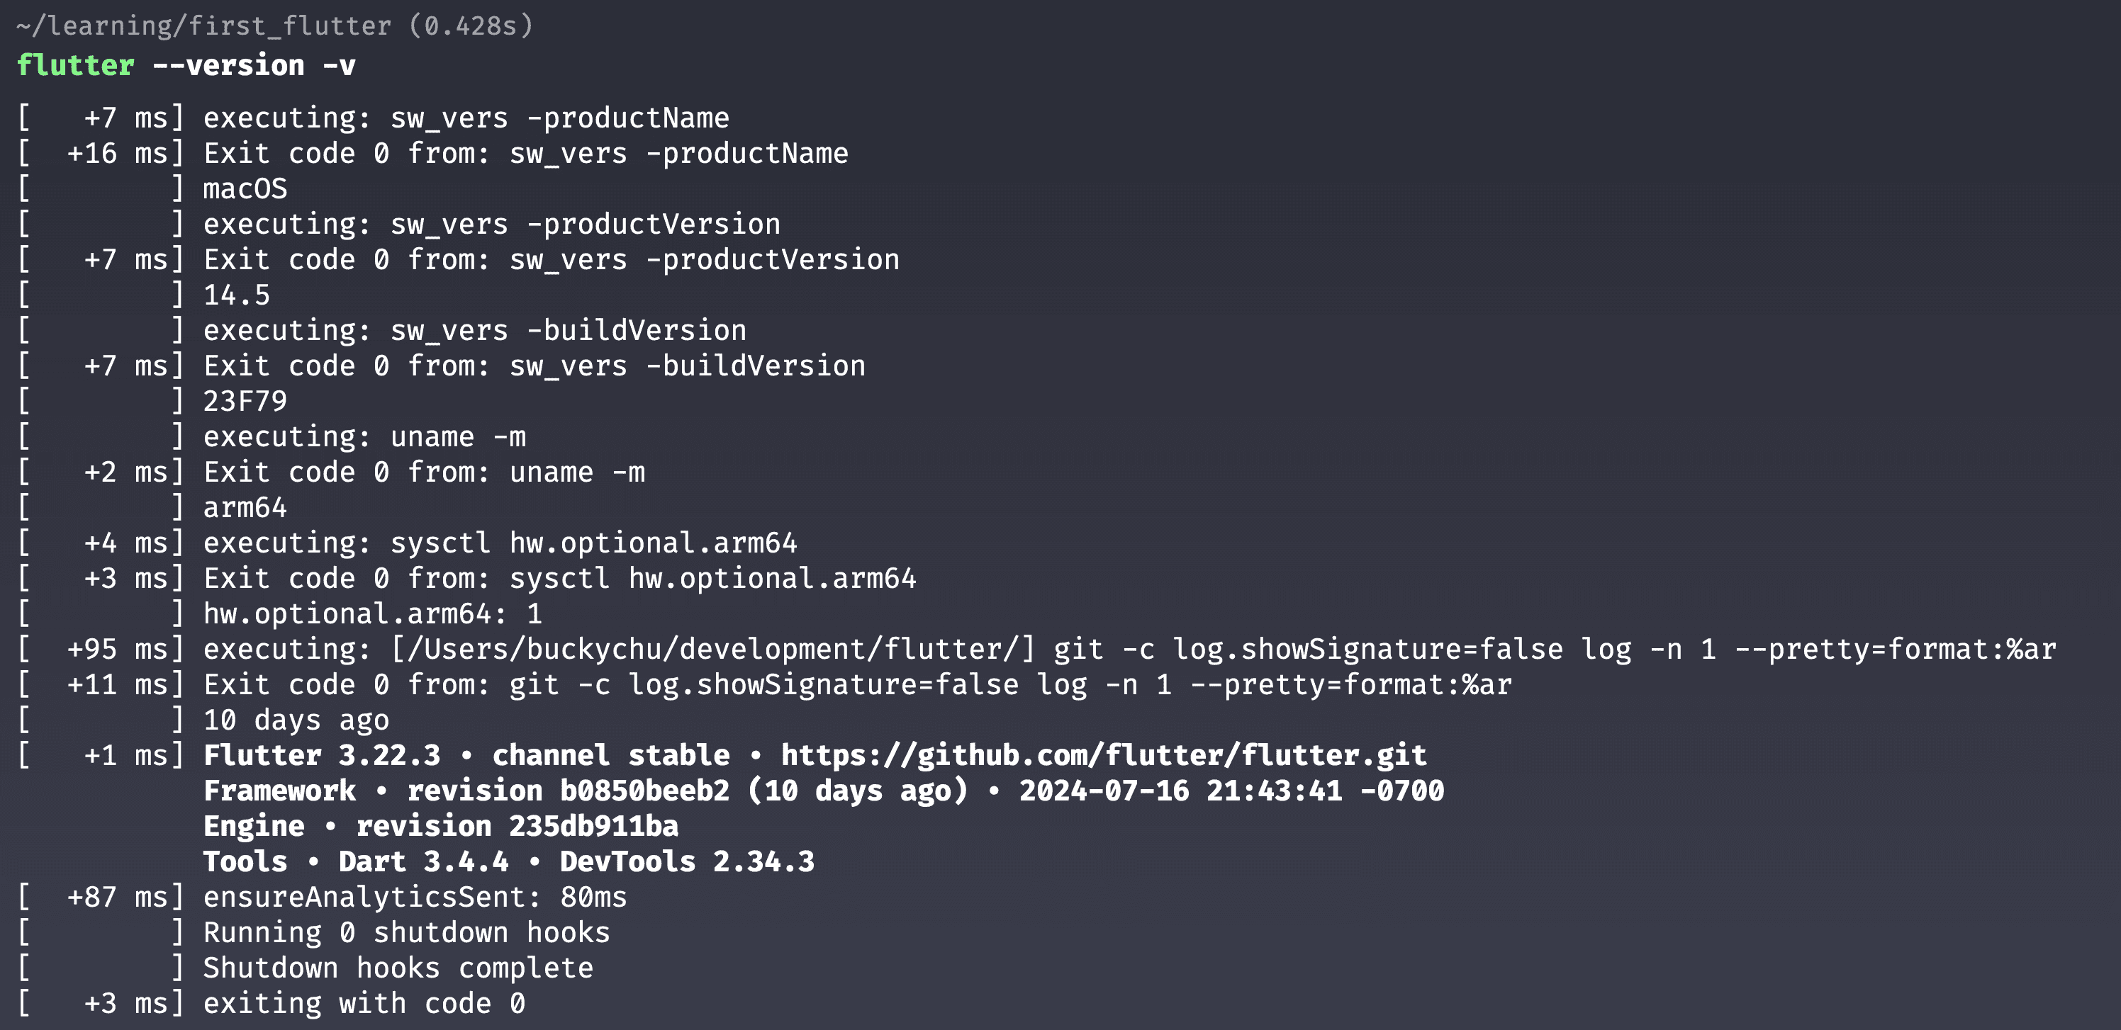The height and width of the screenshot is (1030, 2121).
Task: Click the hw.optional.arm64: 1 output
Action: (x=372, y=613)
